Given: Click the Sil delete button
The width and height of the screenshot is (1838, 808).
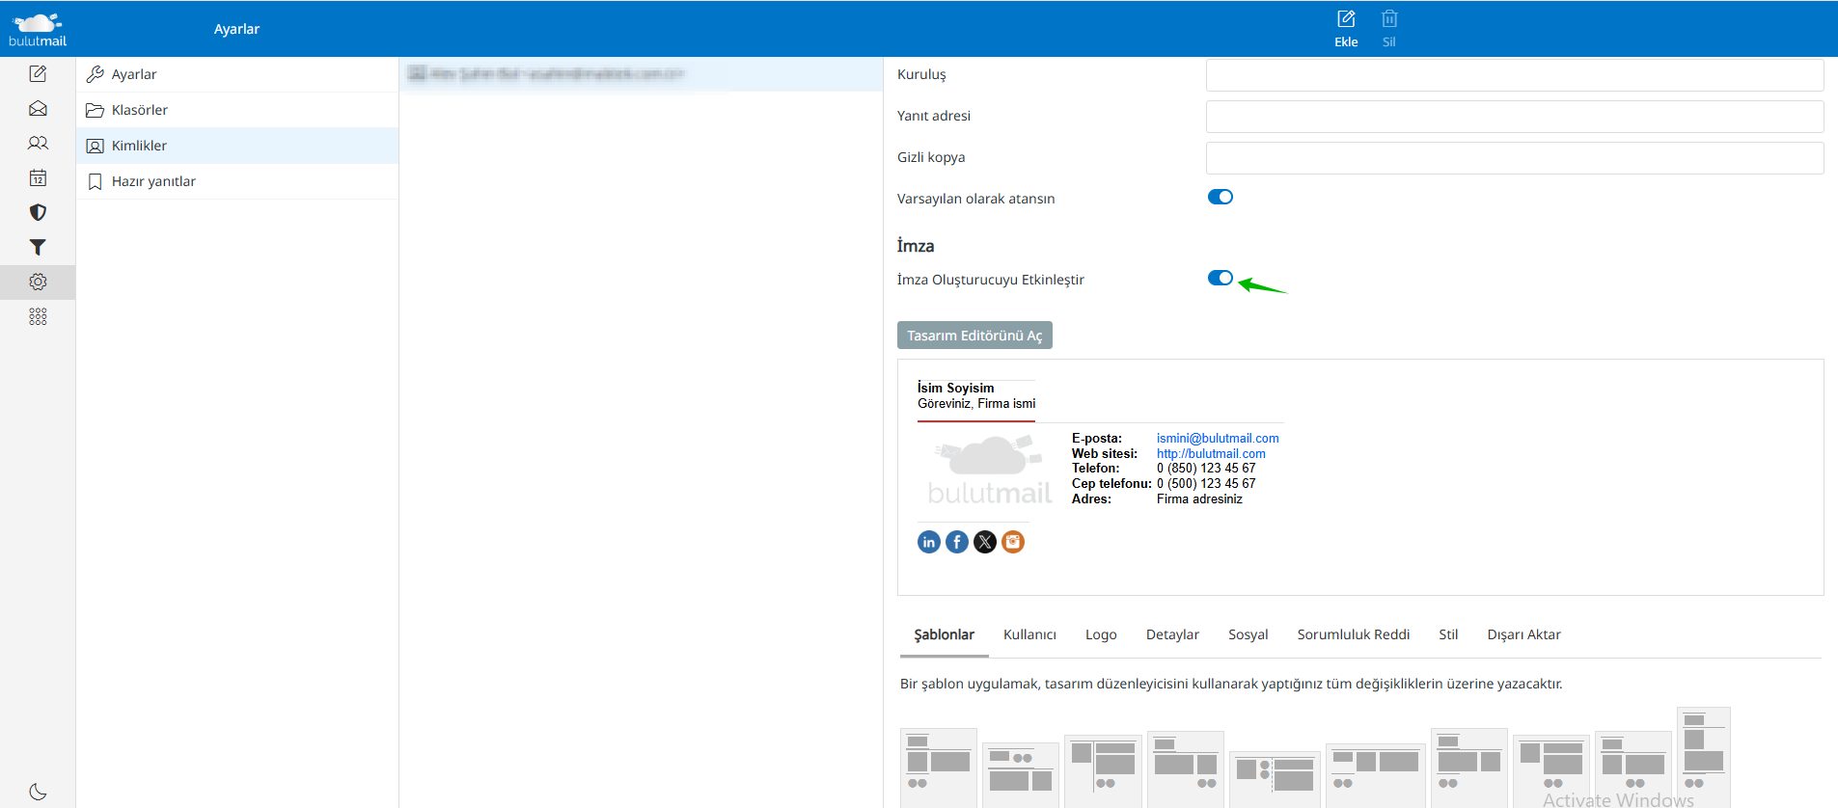Looking at the screenshot, I should click(1389, 29).
